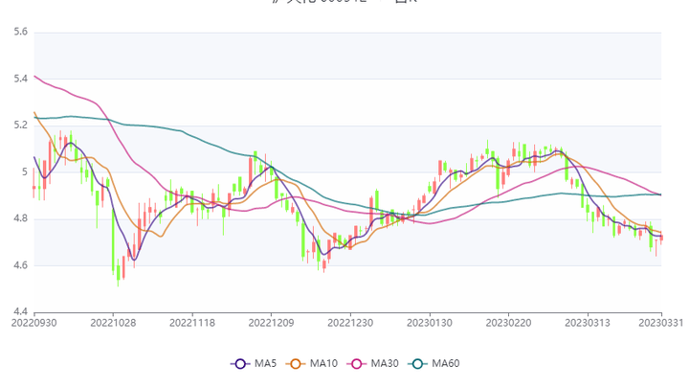Pick the 20221230 date on the axis
689x388 pixels.
[350, 325]
